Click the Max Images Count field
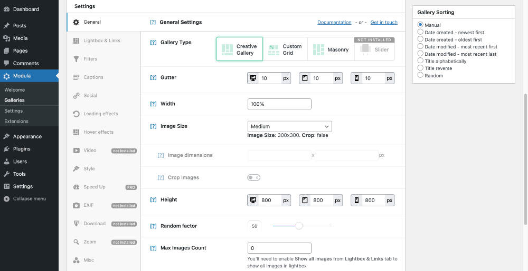 pyautogui.click(x=279, y=248)
